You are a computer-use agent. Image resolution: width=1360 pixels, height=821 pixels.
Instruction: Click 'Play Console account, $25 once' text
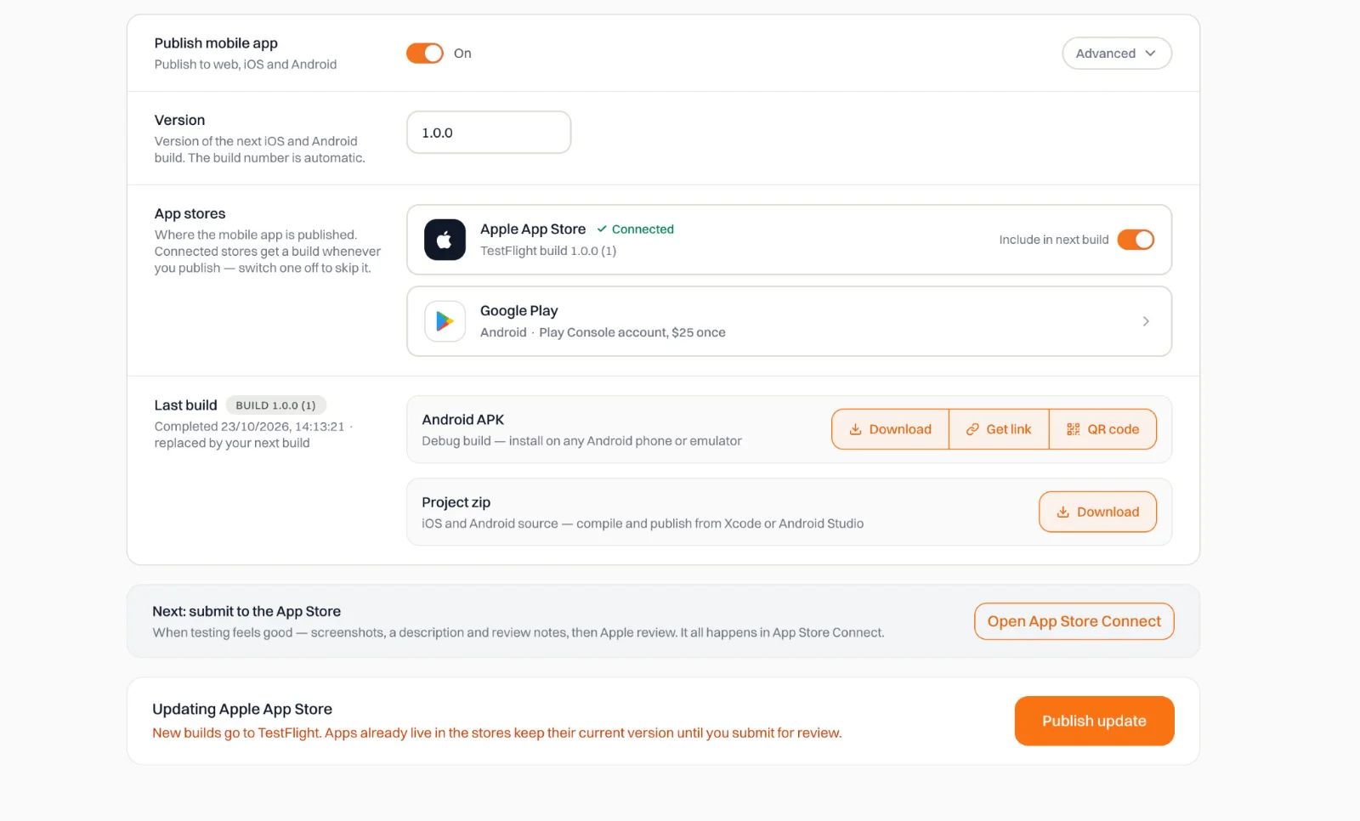[x=632, y=332]
